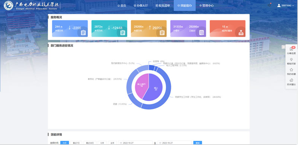The height and width of the screenshot is (145, 298).
Task: Click clipboard icon on blue 本周办件 card
Action: 83,33
